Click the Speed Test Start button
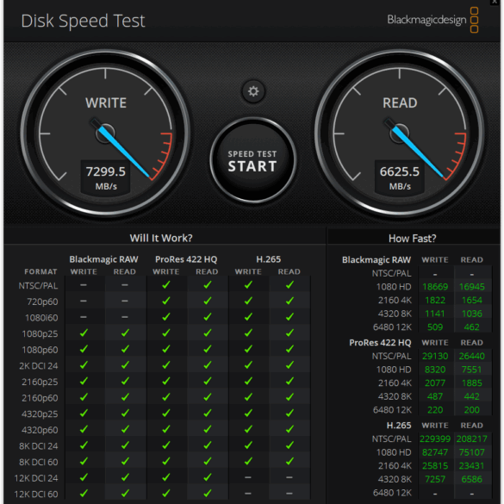This screenshot has width=504, height=504. (x=252, y=160)
